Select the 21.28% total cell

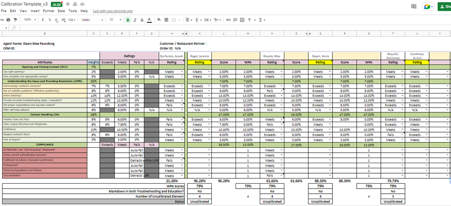pyautogui.click(x=172, y=181)
